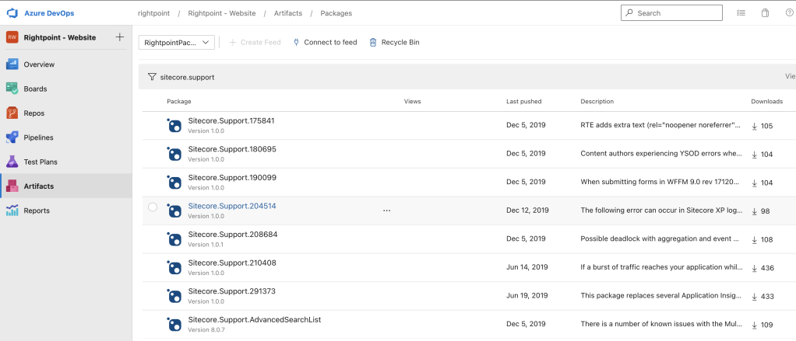The height and width of the screenshot is (341, 796).
Task: Open the RightpointPac... feed dropdown
Action: coord(177,43)
